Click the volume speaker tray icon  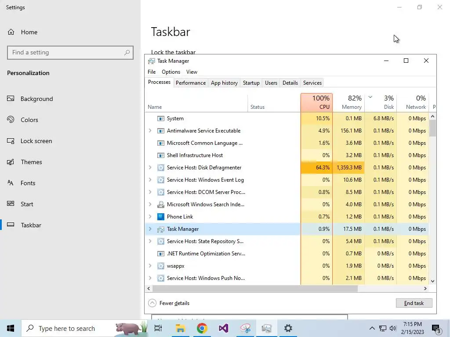tap(393, 328)
